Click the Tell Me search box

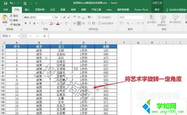pos(176,10)
